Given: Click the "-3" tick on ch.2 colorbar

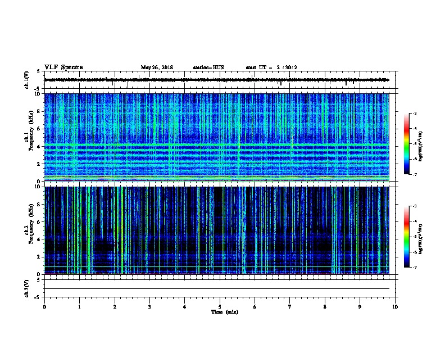Looking at the screenshot, I should [x=414, y=206].
